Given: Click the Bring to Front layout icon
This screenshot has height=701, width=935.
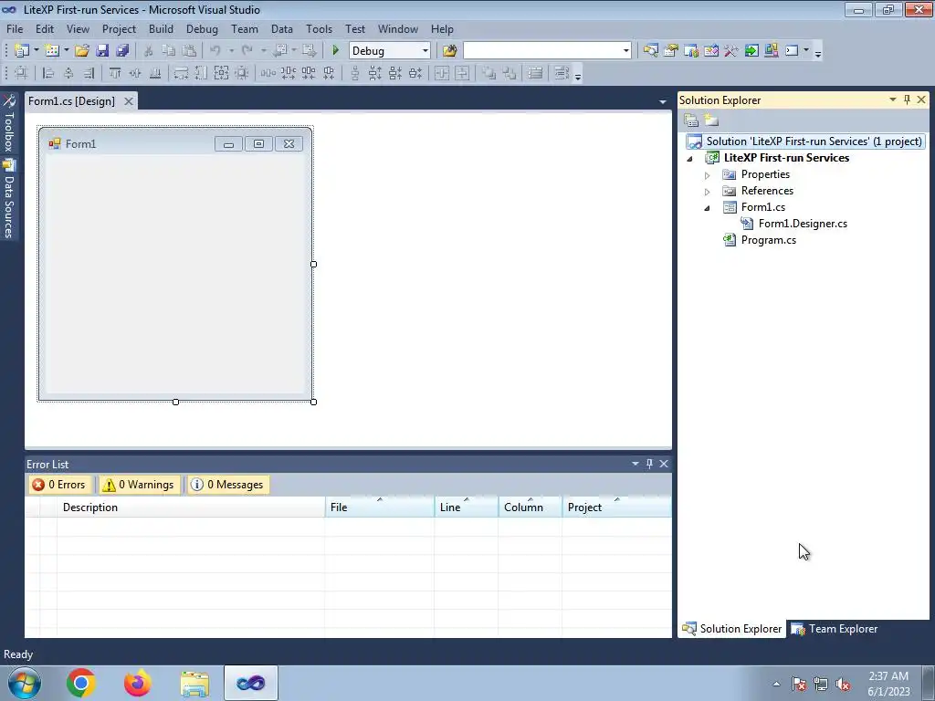Looking at the screenshot, I should coord(489,73).
